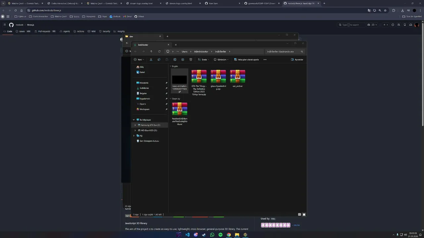424x238 pixels.
Task: Click the Delete trash icon in Explorer toolbar
Action: click(191, 59)
